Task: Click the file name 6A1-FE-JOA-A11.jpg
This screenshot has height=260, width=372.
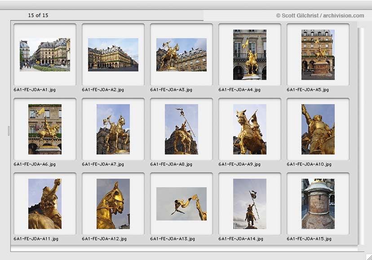Action: (36, 238)
